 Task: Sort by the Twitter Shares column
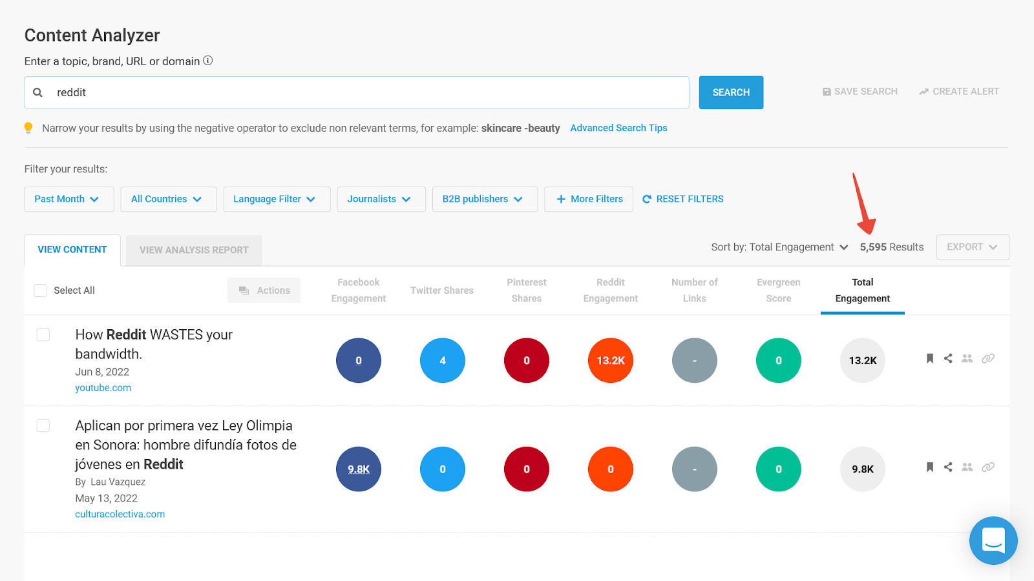tap(442, 290)
